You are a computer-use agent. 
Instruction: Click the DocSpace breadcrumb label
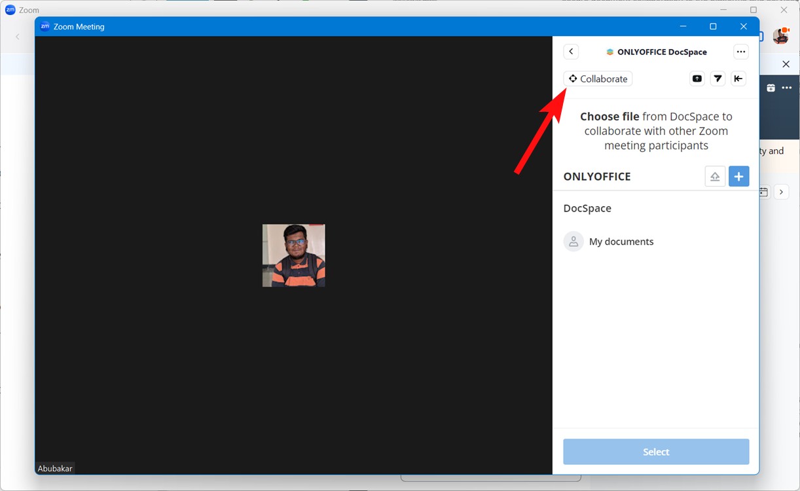pos(587,208)
